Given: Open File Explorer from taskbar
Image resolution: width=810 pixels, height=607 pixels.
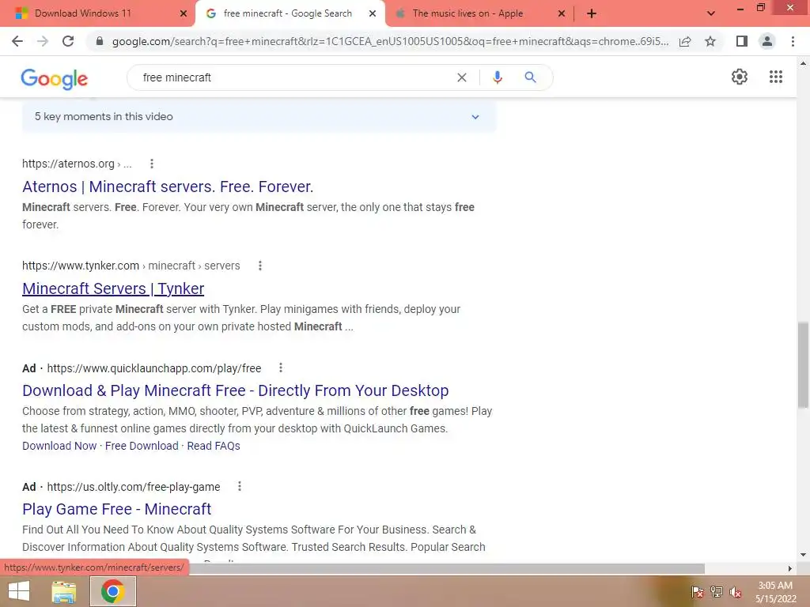Looking at the screenshot, I should click(63, 591).
